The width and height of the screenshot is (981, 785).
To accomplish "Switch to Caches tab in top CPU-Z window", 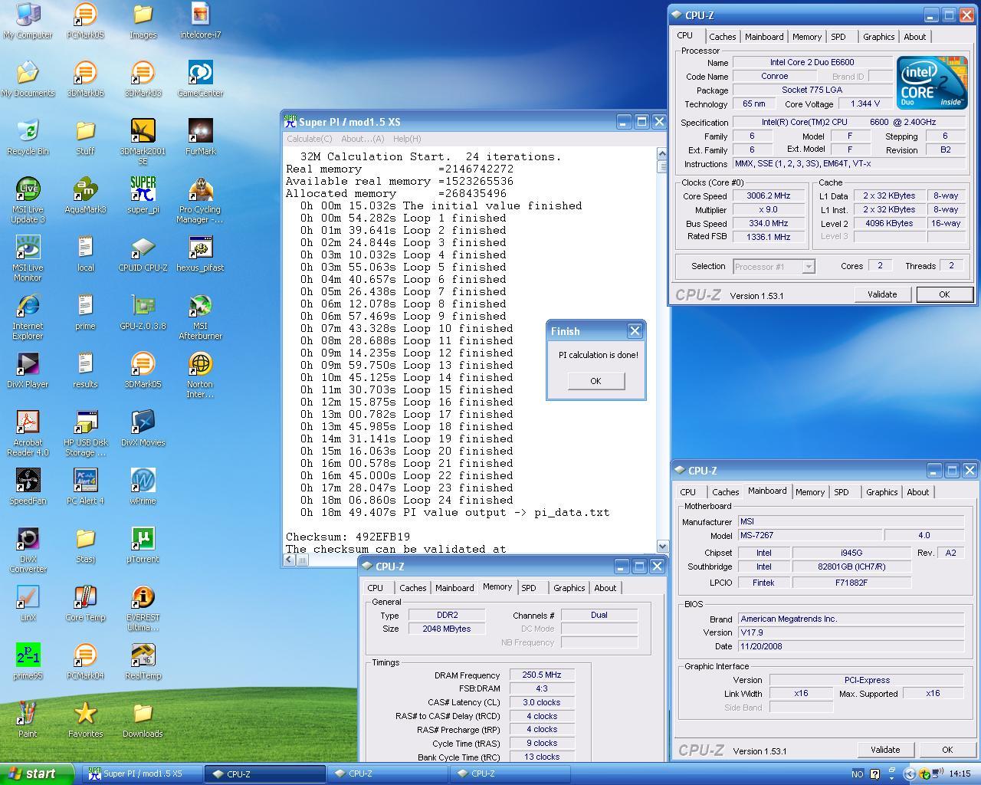I will 722,37.
